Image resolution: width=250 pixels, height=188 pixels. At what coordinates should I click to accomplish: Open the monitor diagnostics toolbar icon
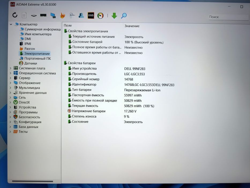tap(53, 15)
